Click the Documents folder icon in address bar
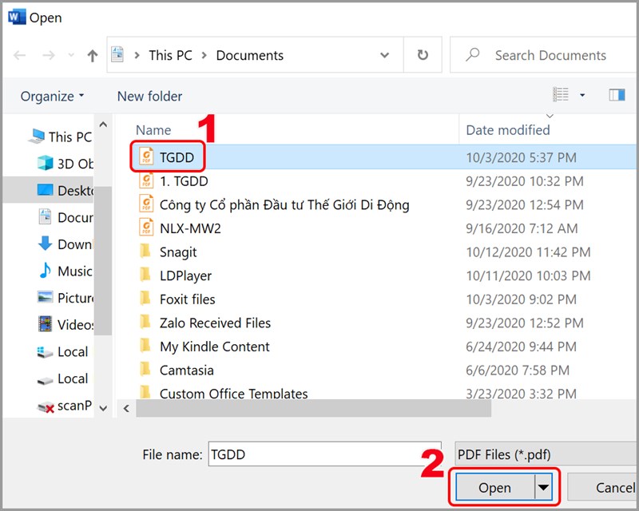 [x=117, y=54]
